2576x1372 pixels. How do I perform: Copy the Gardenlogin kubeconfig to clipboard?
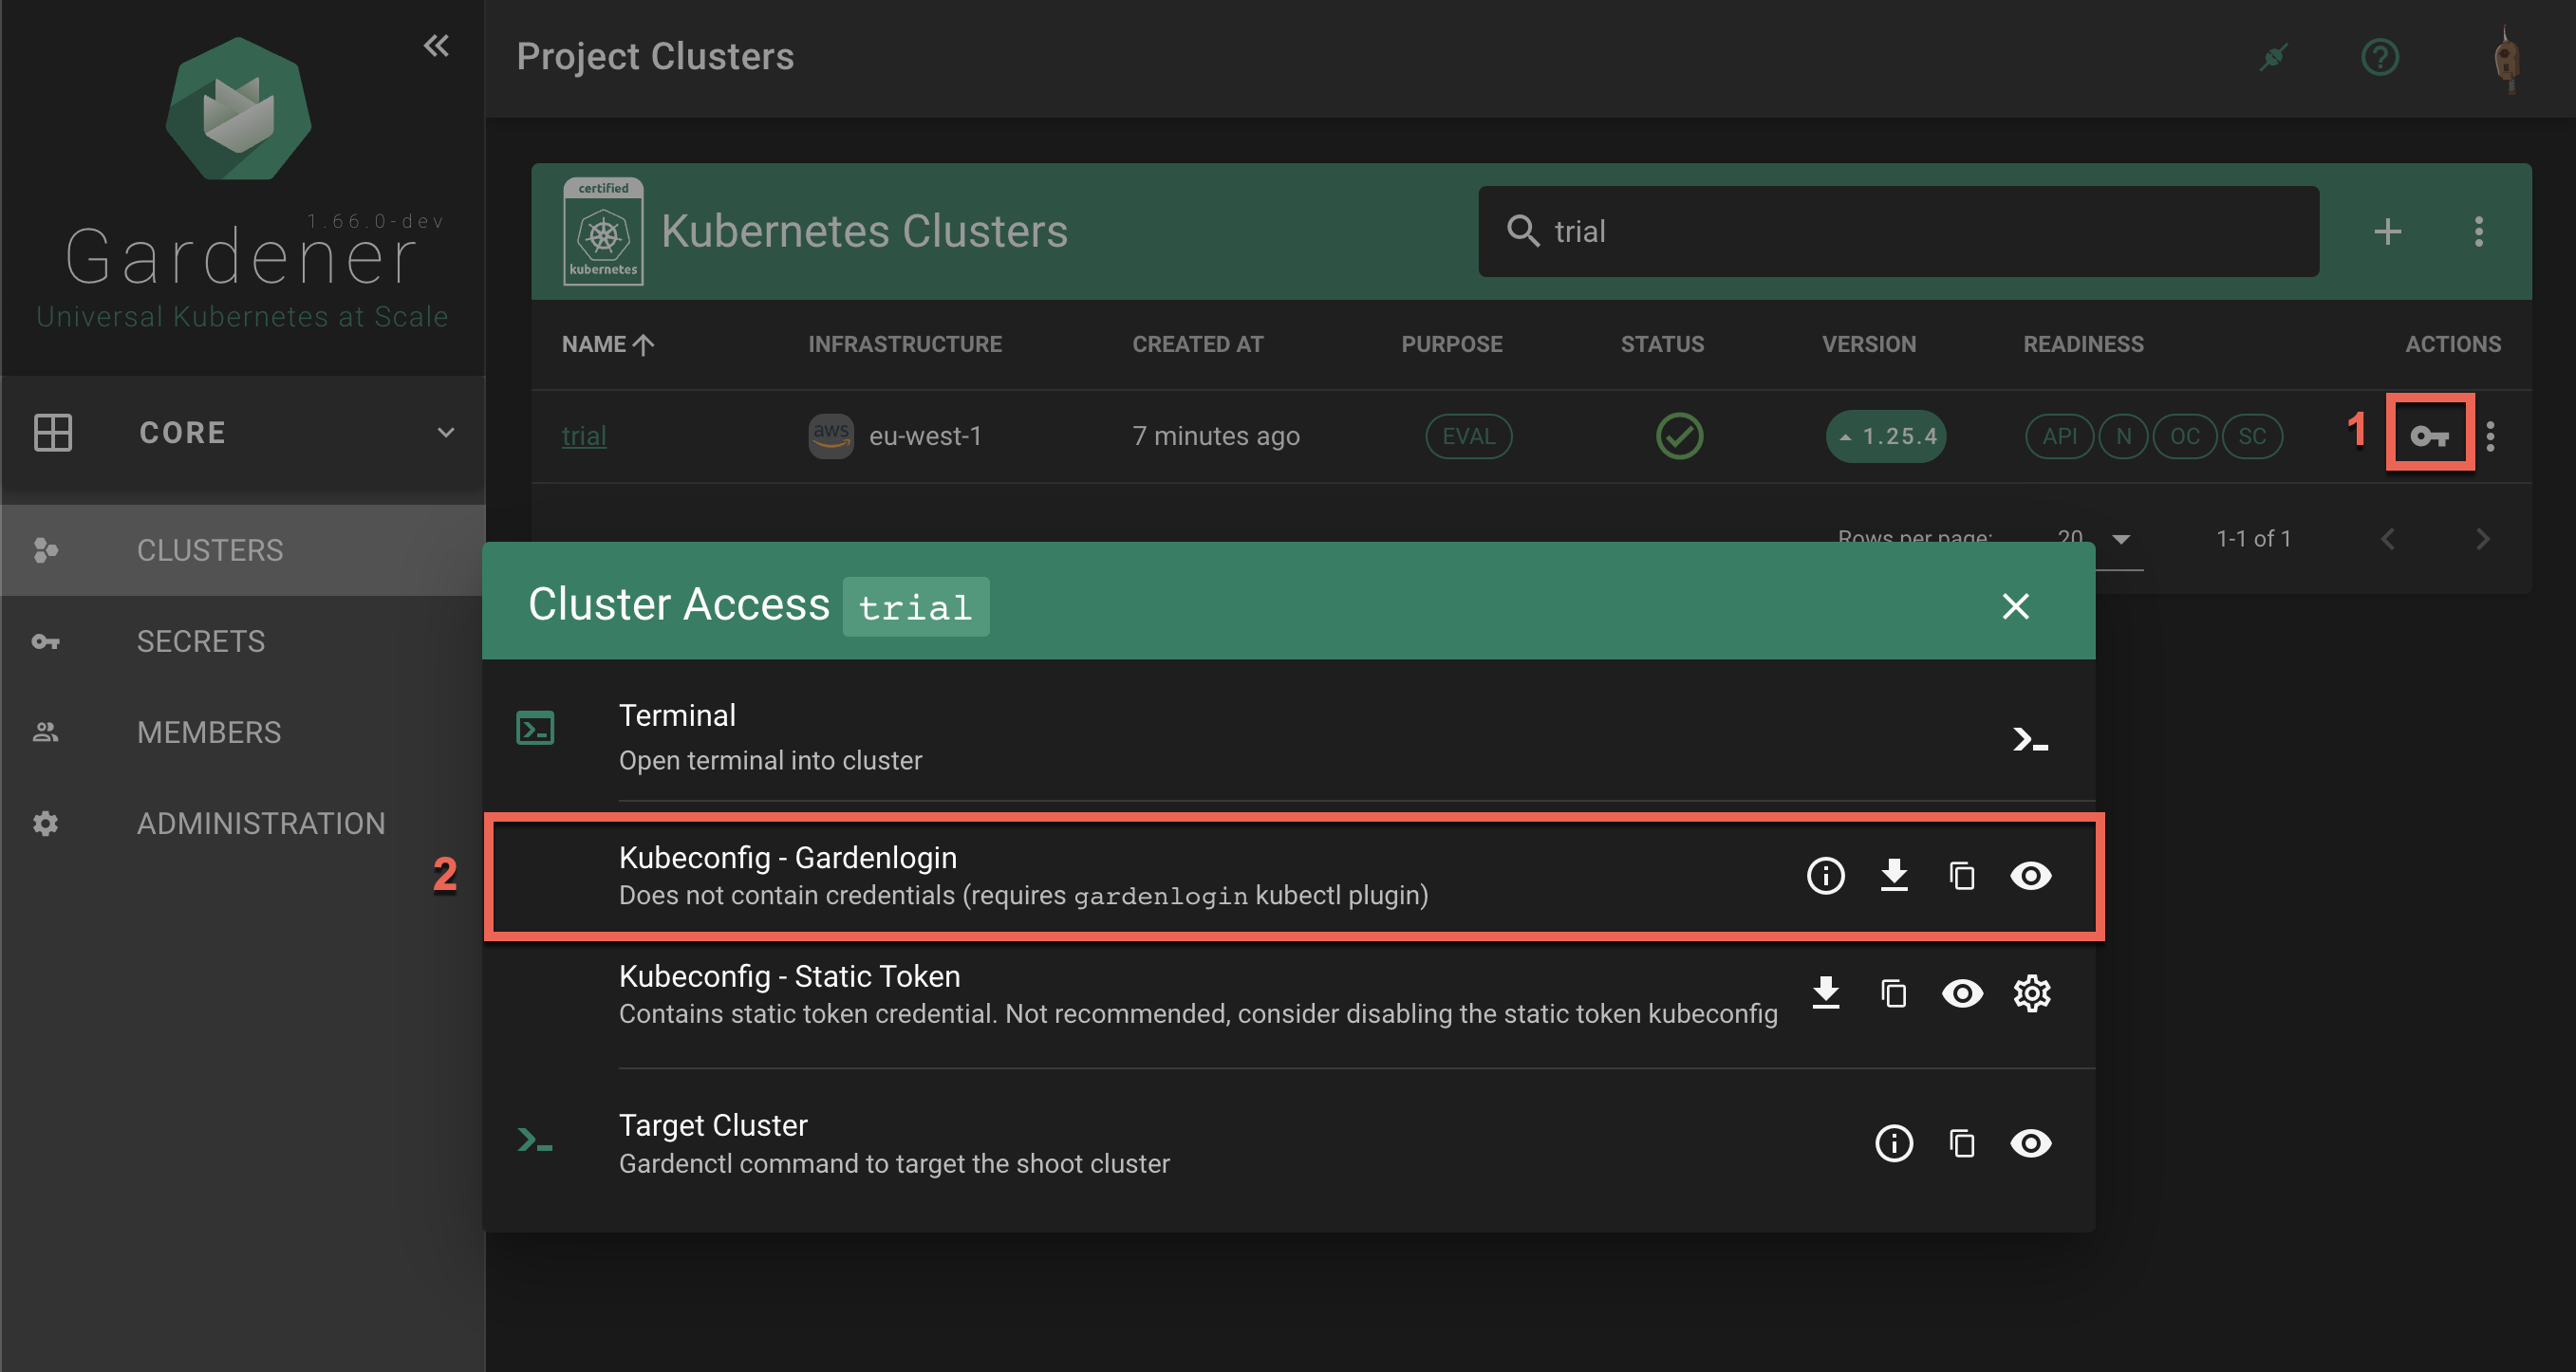click(1961, 875)
